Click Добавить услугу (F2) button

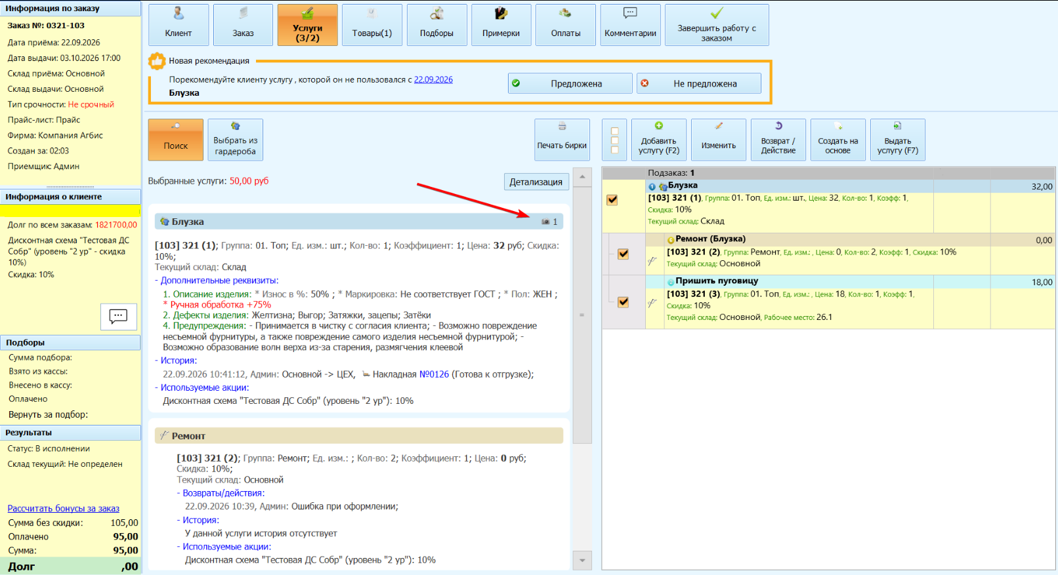[x=658, y=140]
